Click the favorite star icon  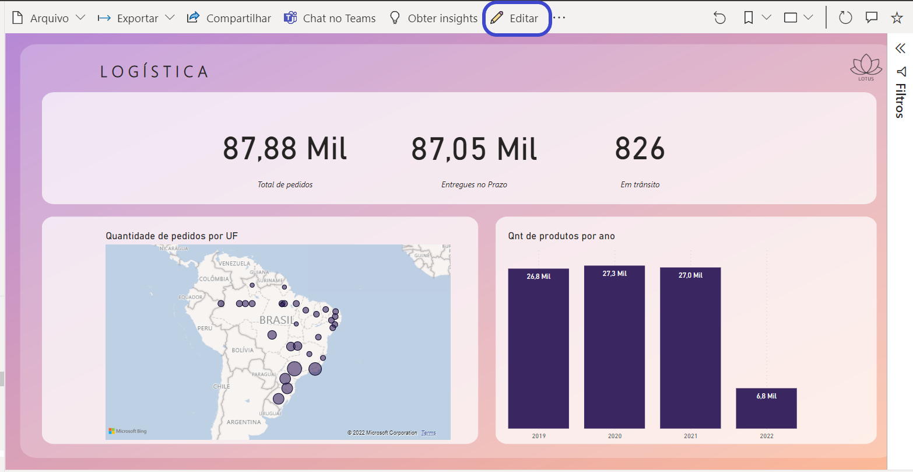pos(897,18)
